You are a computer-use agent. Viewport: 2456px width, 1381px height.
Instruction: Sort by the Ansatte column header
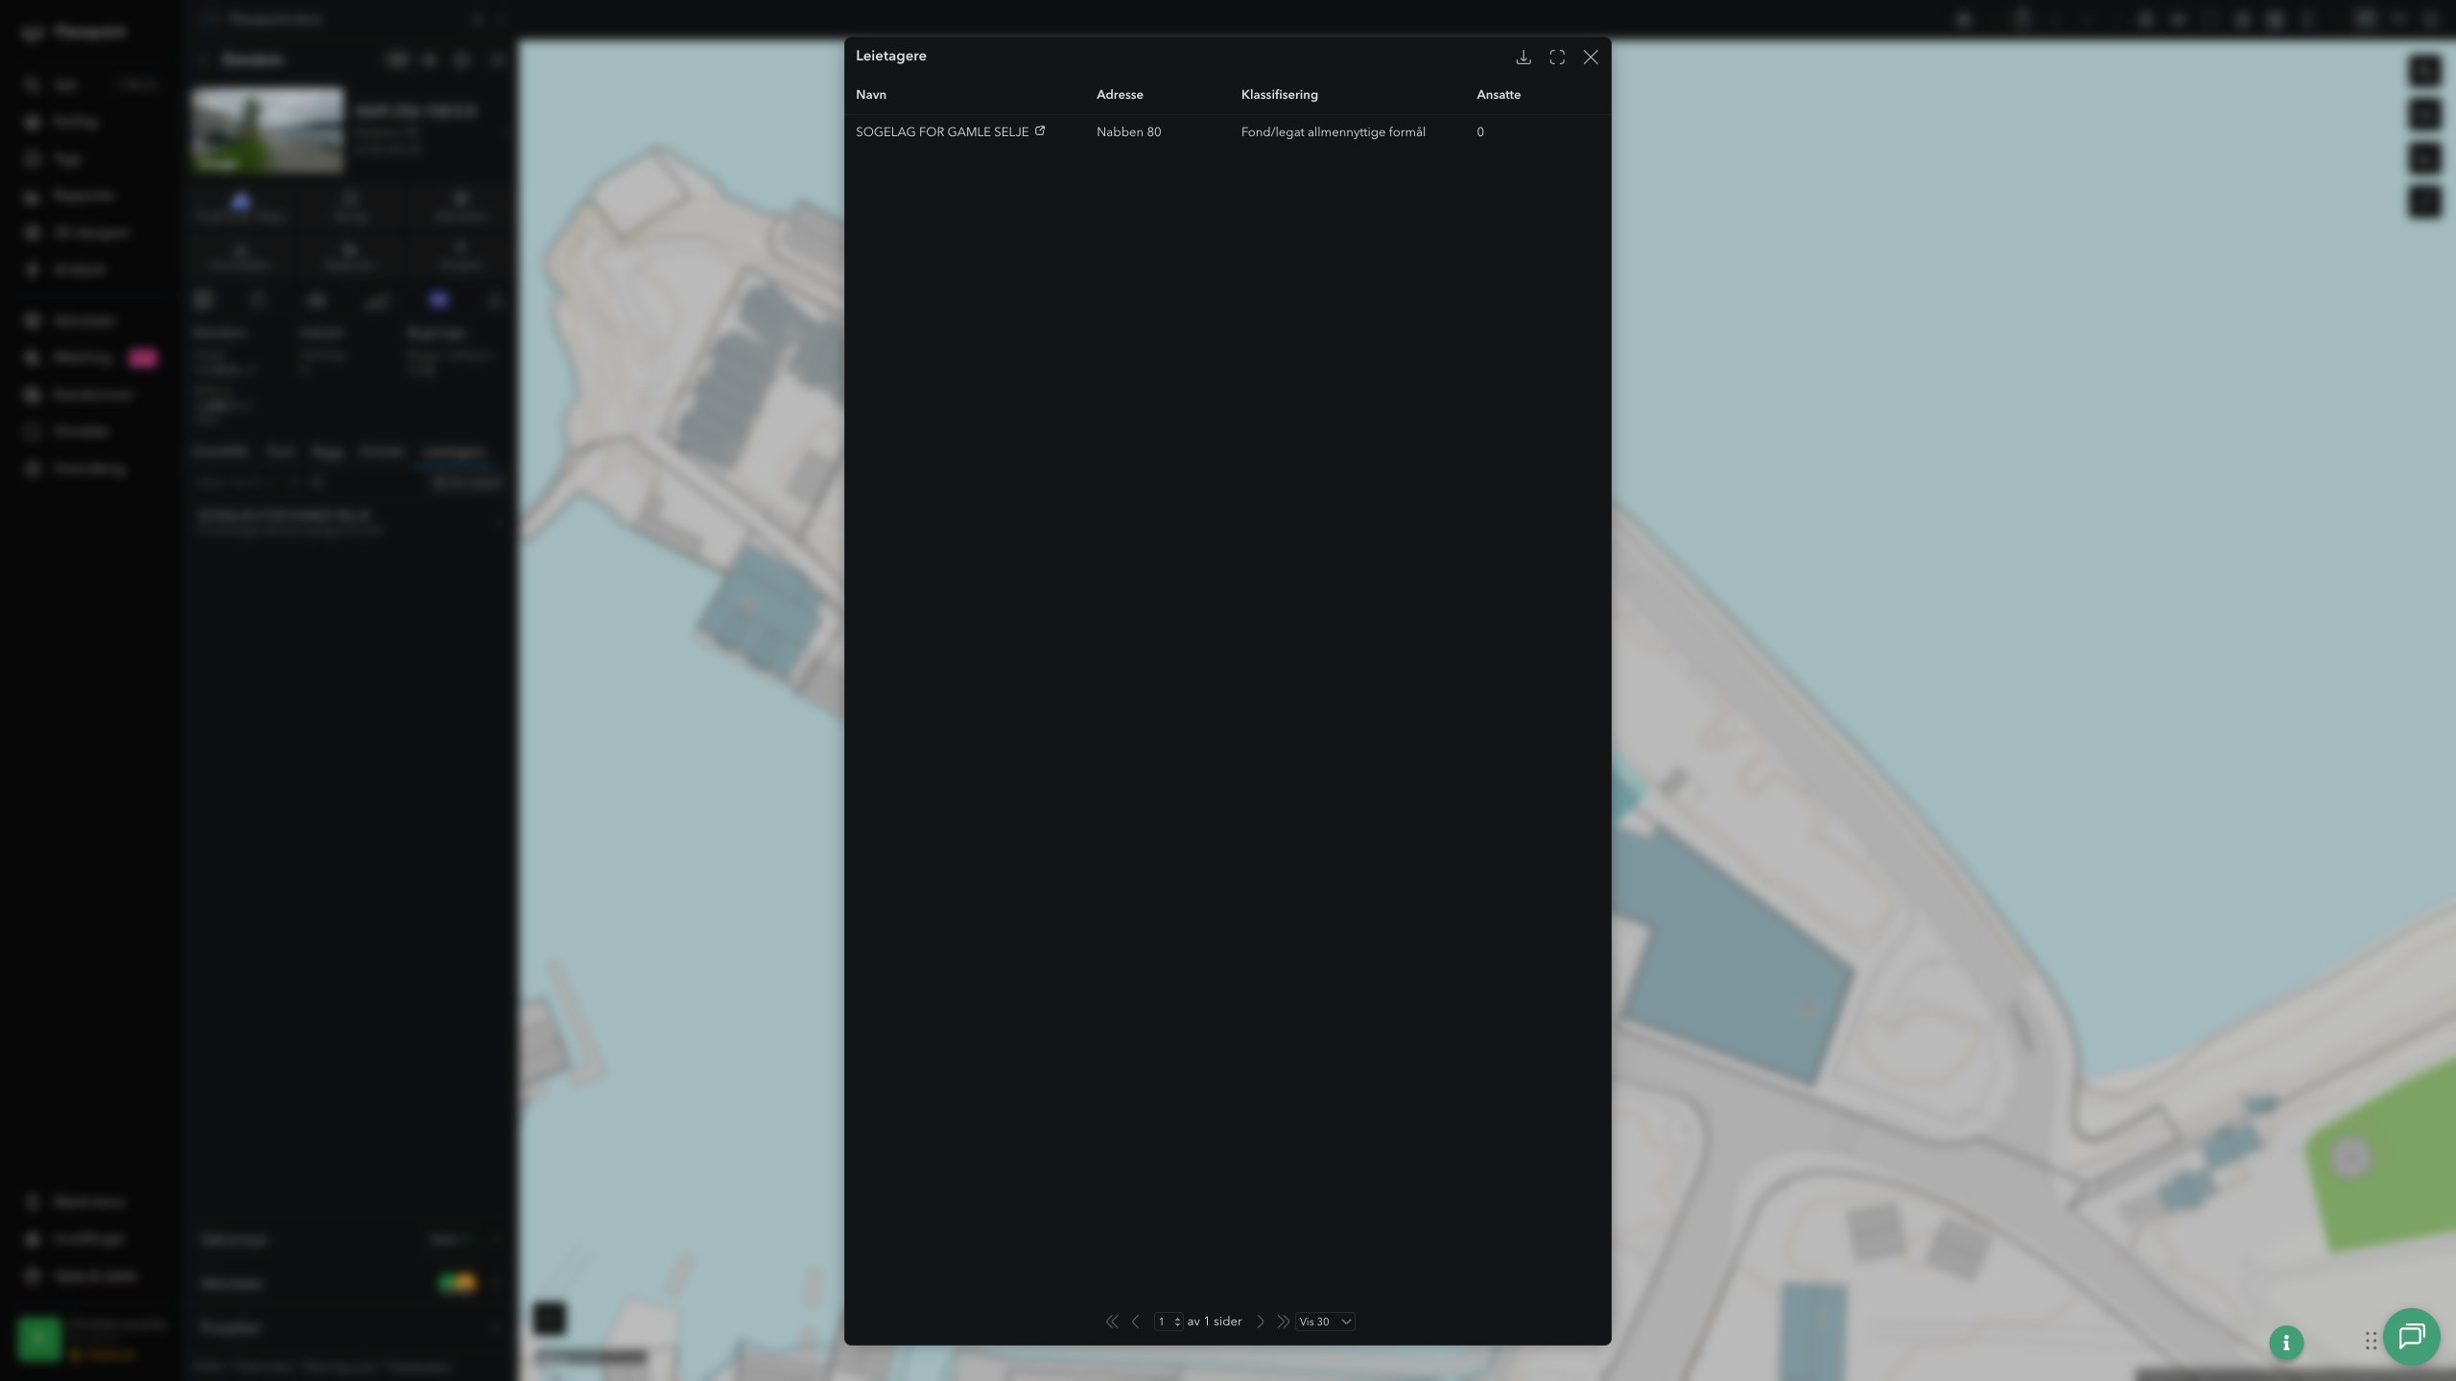1499,95
